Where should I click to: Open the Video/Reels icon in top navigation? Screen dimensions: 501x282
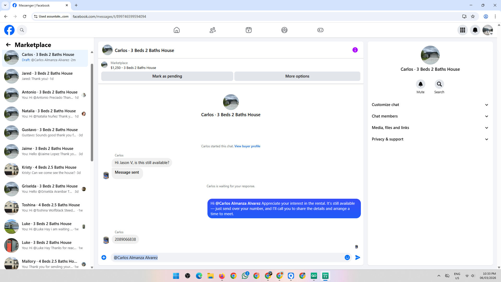pyautogui.click(x=249, y=30)
